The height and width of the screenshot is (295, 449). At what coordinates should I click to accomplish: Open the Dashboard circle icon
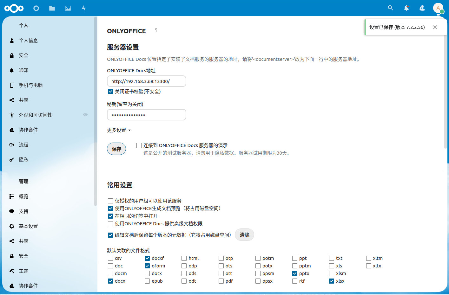(x=36, y=8)
